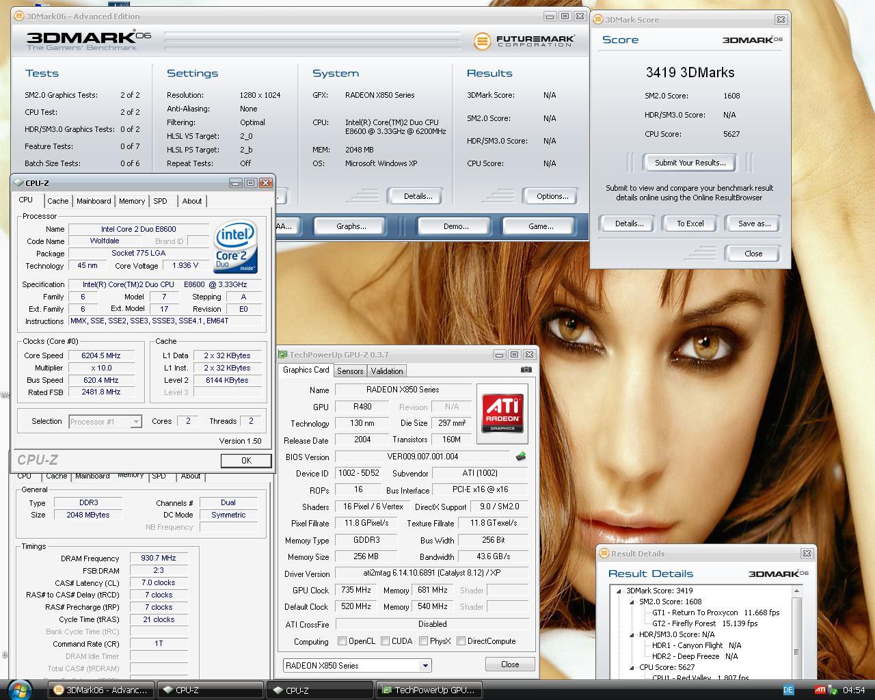The height and width of the screenshot is (700, 875).
Task: Collapse the HDR/SM3.0 Score: N/A node
Action: [x=632, y=634]
